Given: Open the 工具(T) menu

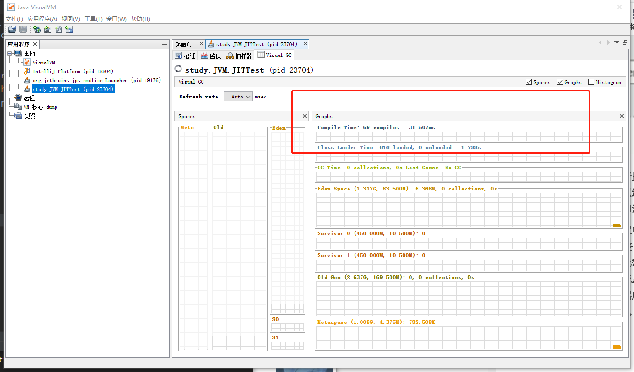Looking at the screenshot, I should tap(93, 19).
